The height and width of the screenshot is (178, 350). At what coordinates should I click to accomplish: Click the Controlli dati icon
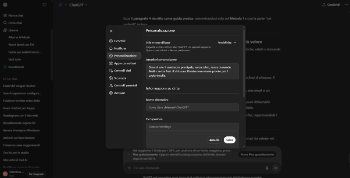(x=111, y=71)
